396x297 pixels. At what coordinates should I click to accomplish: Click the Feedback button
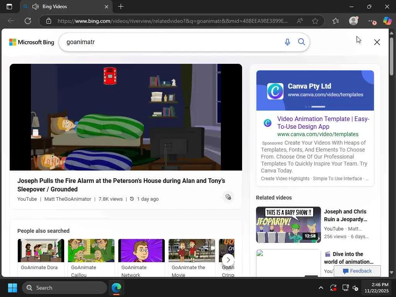pyautogui.click(x=357, y=271)
